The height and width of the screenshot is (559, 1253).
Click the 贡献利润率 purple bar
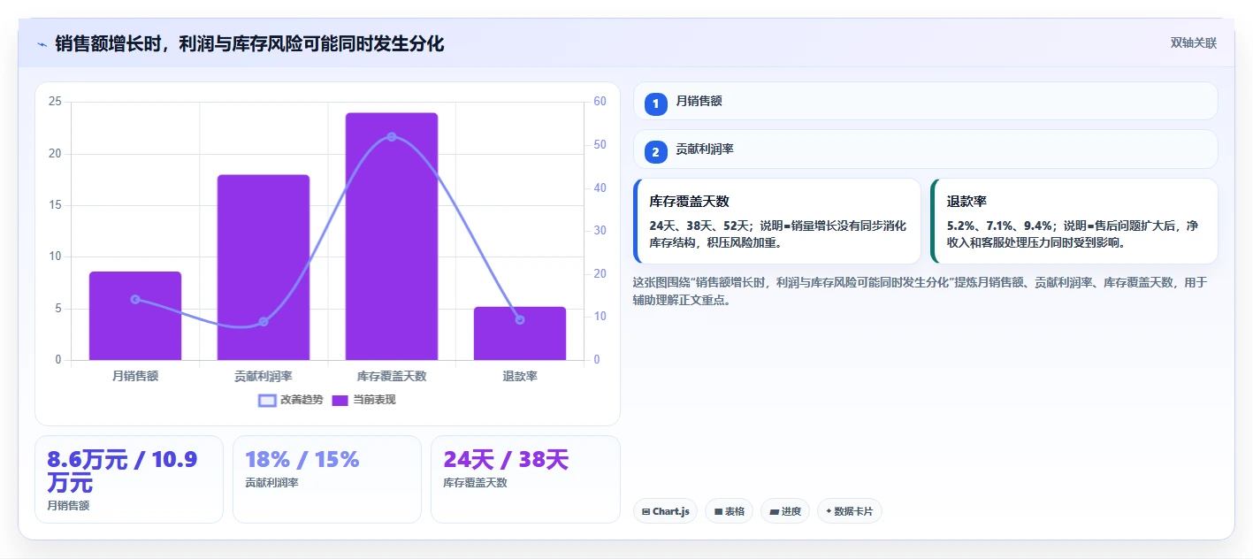264,267
